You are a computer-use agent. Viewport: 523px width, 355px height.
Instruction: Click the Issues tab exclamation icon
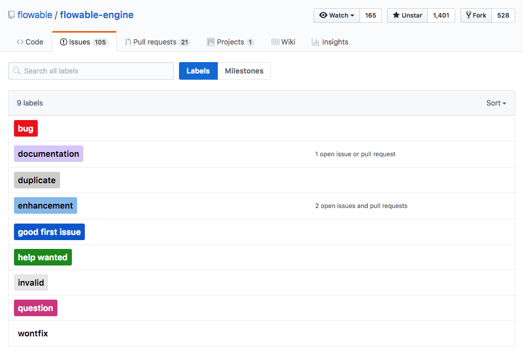pyautogui.click(x=64, y=42)
